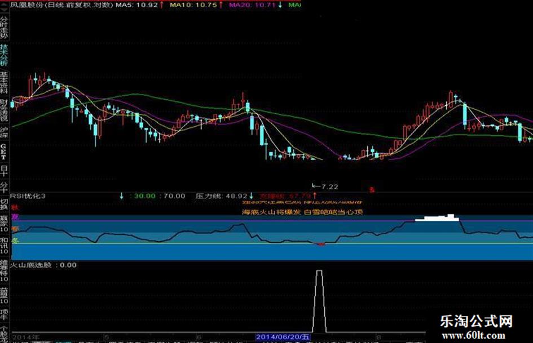533x343 pixels.
Task: Switch to the 财务透视 sidebar tab
Action: [x=4, y=110]
